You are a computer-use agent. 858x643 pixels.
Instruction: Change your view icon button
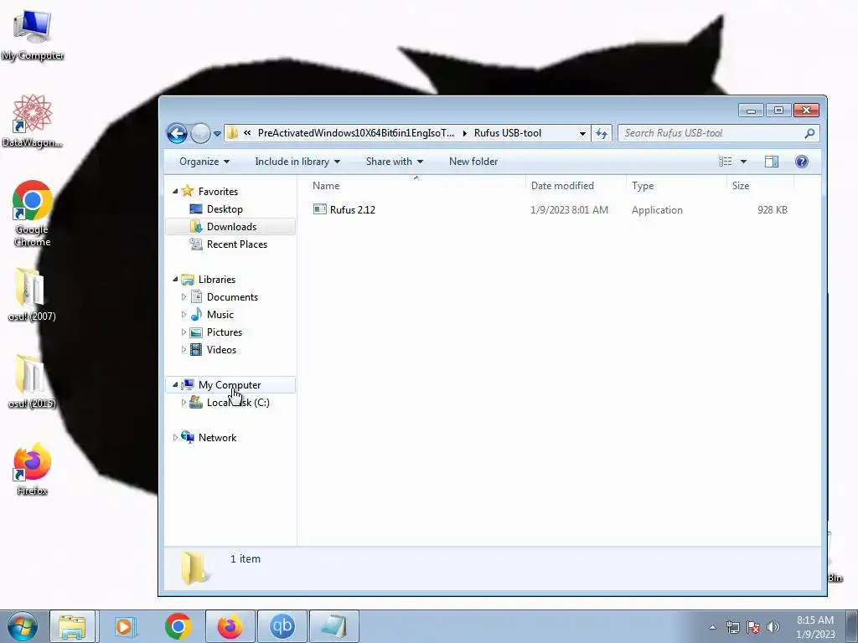[725, 162]
